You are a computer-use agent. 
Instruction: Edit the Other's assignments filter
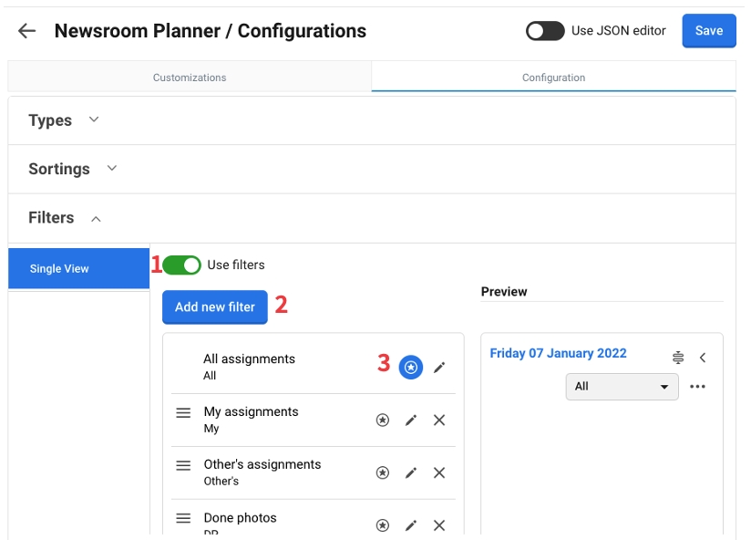click(411, 473)
